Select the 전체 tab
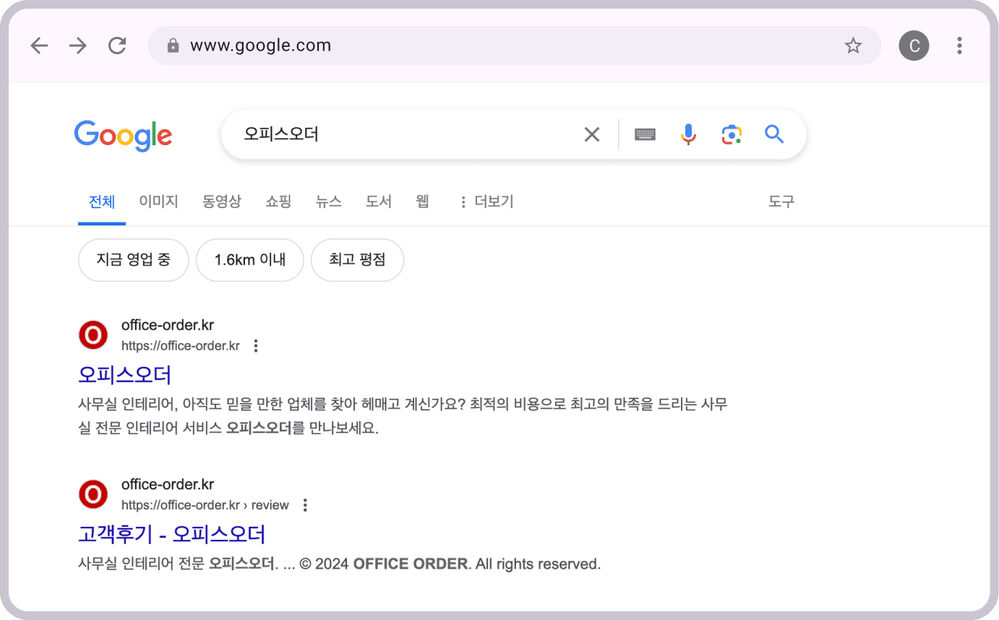This screenshot has height=620, width=999. (102, 202)
